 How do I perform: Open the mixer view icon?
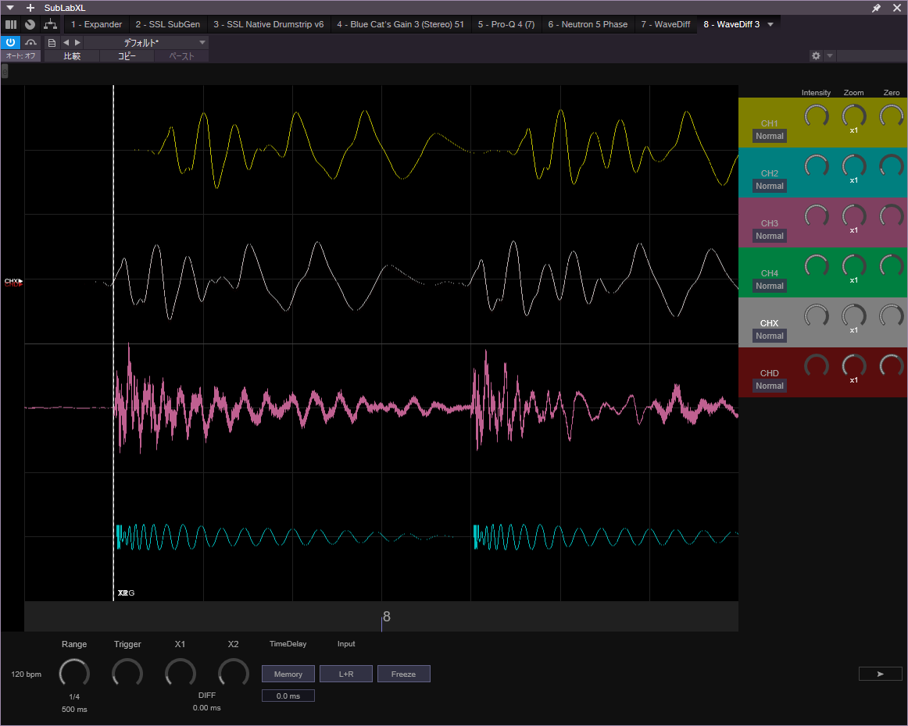click(11, 24)
